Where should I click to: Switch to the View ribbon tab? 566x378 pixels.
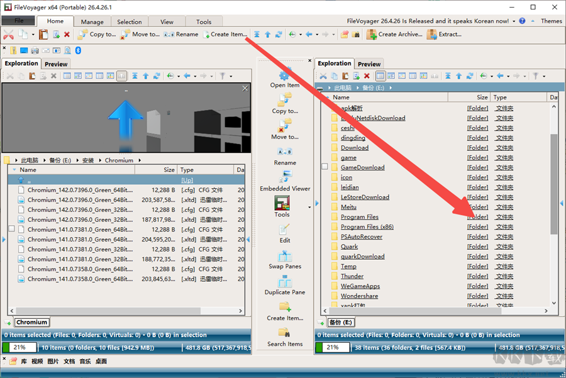167,21
